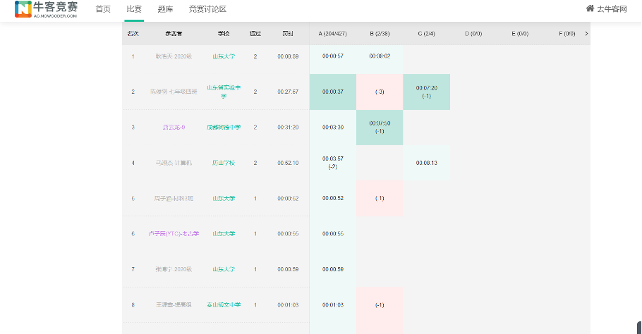Click rank 2's green problem C cell 00:07:20
Viewport: 642px width, 334px height.
426,92
